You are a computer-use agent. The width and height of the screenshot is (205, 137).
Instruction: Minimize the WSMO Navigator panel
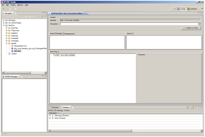coord(43,76)
